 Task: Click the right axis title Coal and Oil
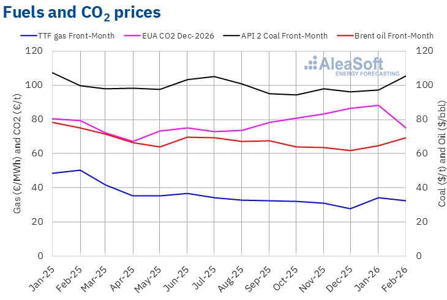tap(441, 153)
